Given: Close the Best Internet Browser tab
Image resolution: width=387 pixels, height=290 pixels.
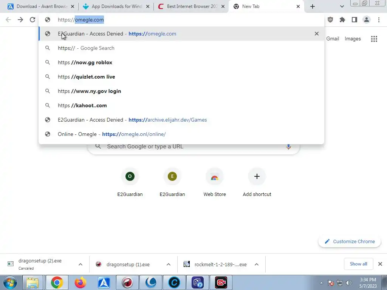Looking at the screenshot, I should pos(223,6).
